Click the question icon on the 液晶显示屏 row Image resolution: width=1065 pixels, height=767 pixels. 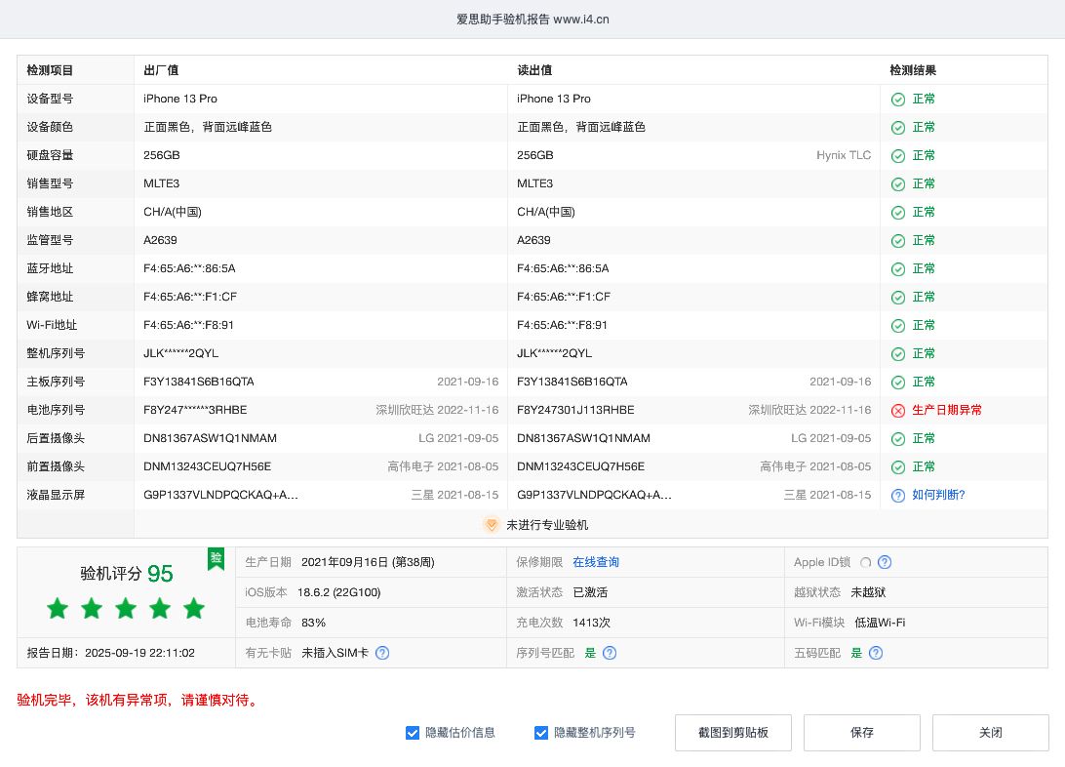(x=898, y=495)
